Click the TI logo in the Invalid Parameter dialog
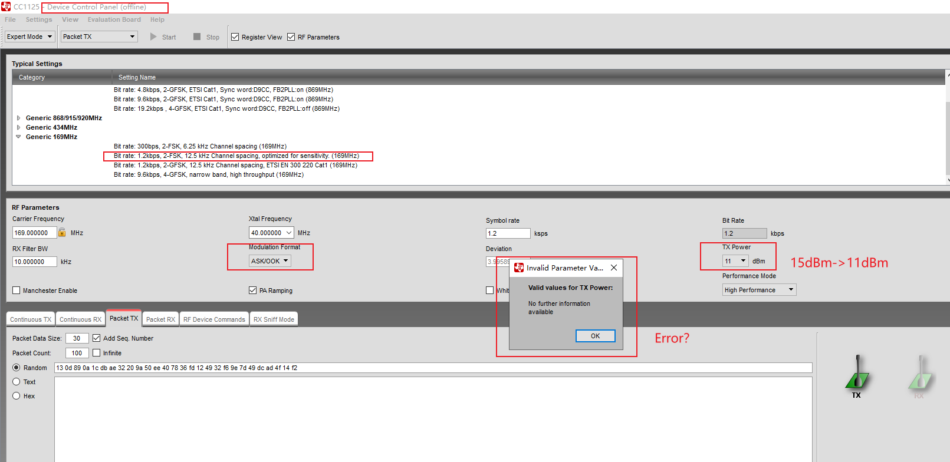This screenshot has height=462, width=950. 519,268
